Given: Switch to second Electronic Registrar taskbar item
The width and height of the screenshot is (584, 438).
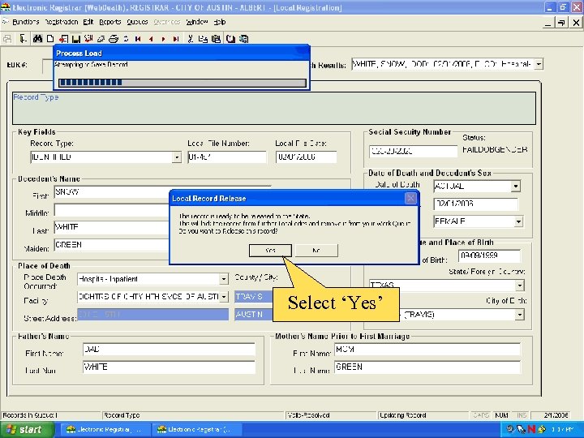Looking at the screenshot, I should coord(195,430).
